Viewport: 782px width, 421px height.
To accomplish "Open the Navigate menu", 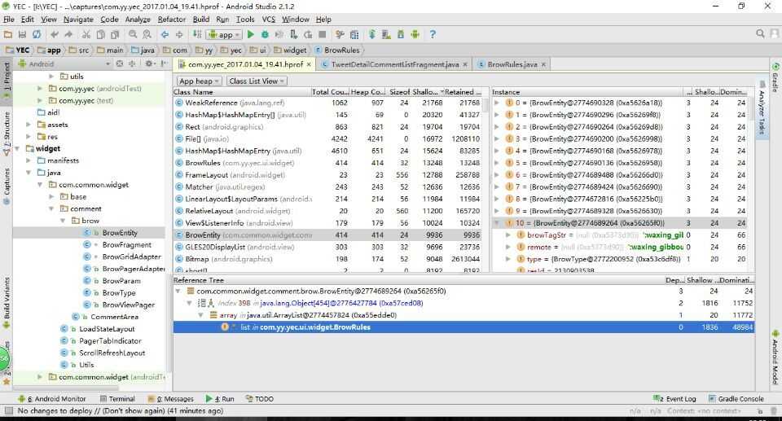I will tap(78, 20).
